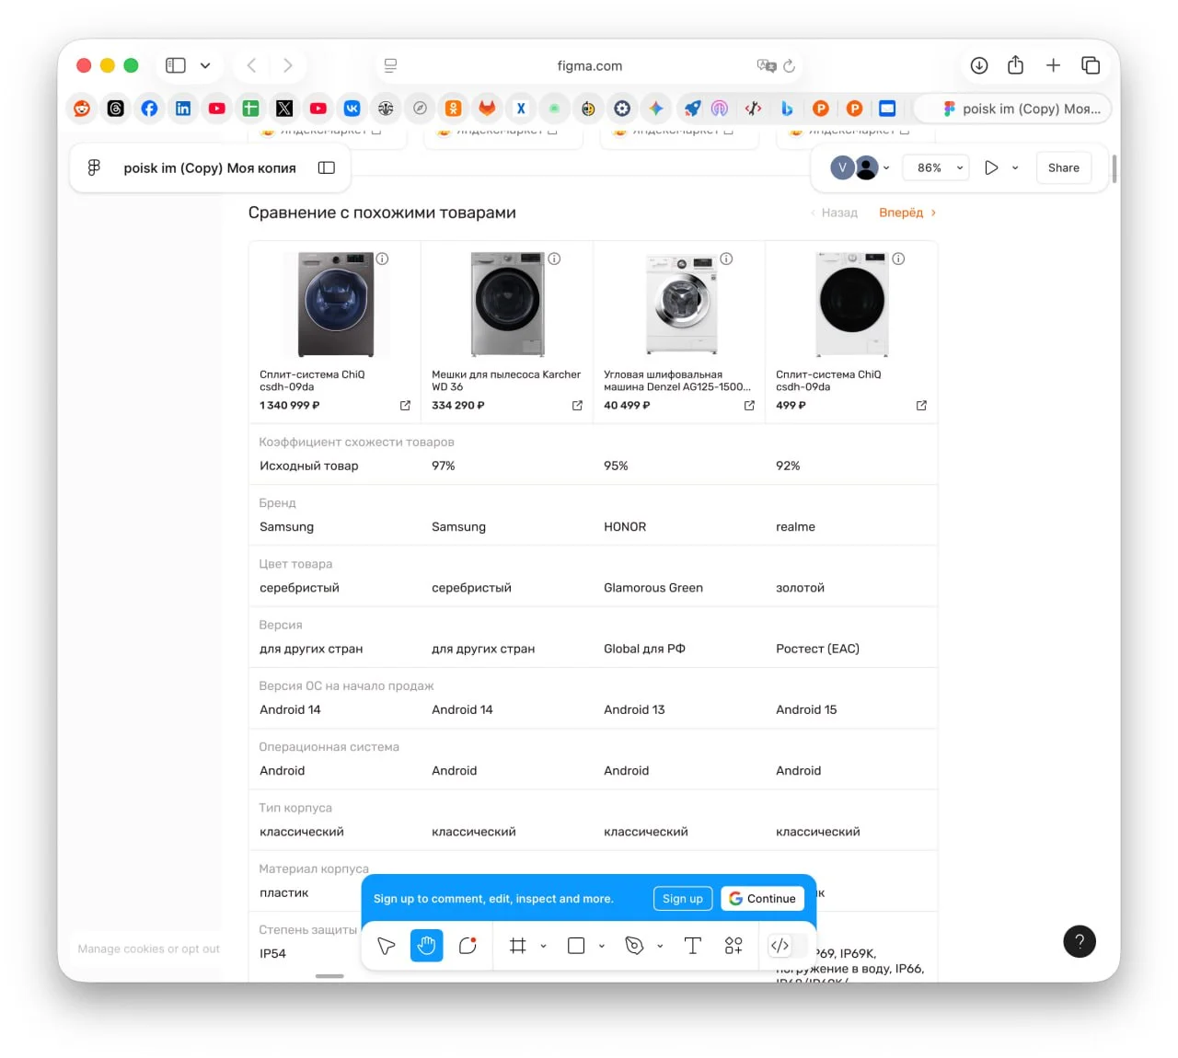Select the Hand tool
This screenshot has width=1178, height=1058.
click(426, 946)
